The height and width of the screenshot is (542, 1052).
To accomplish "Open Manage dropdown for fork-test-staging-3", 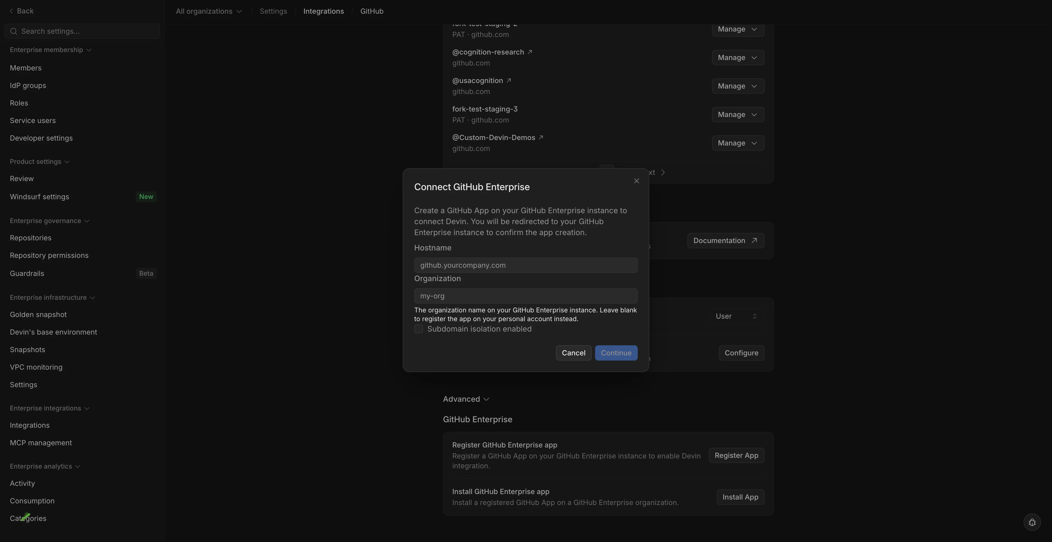I will click(x=737, y=115).
